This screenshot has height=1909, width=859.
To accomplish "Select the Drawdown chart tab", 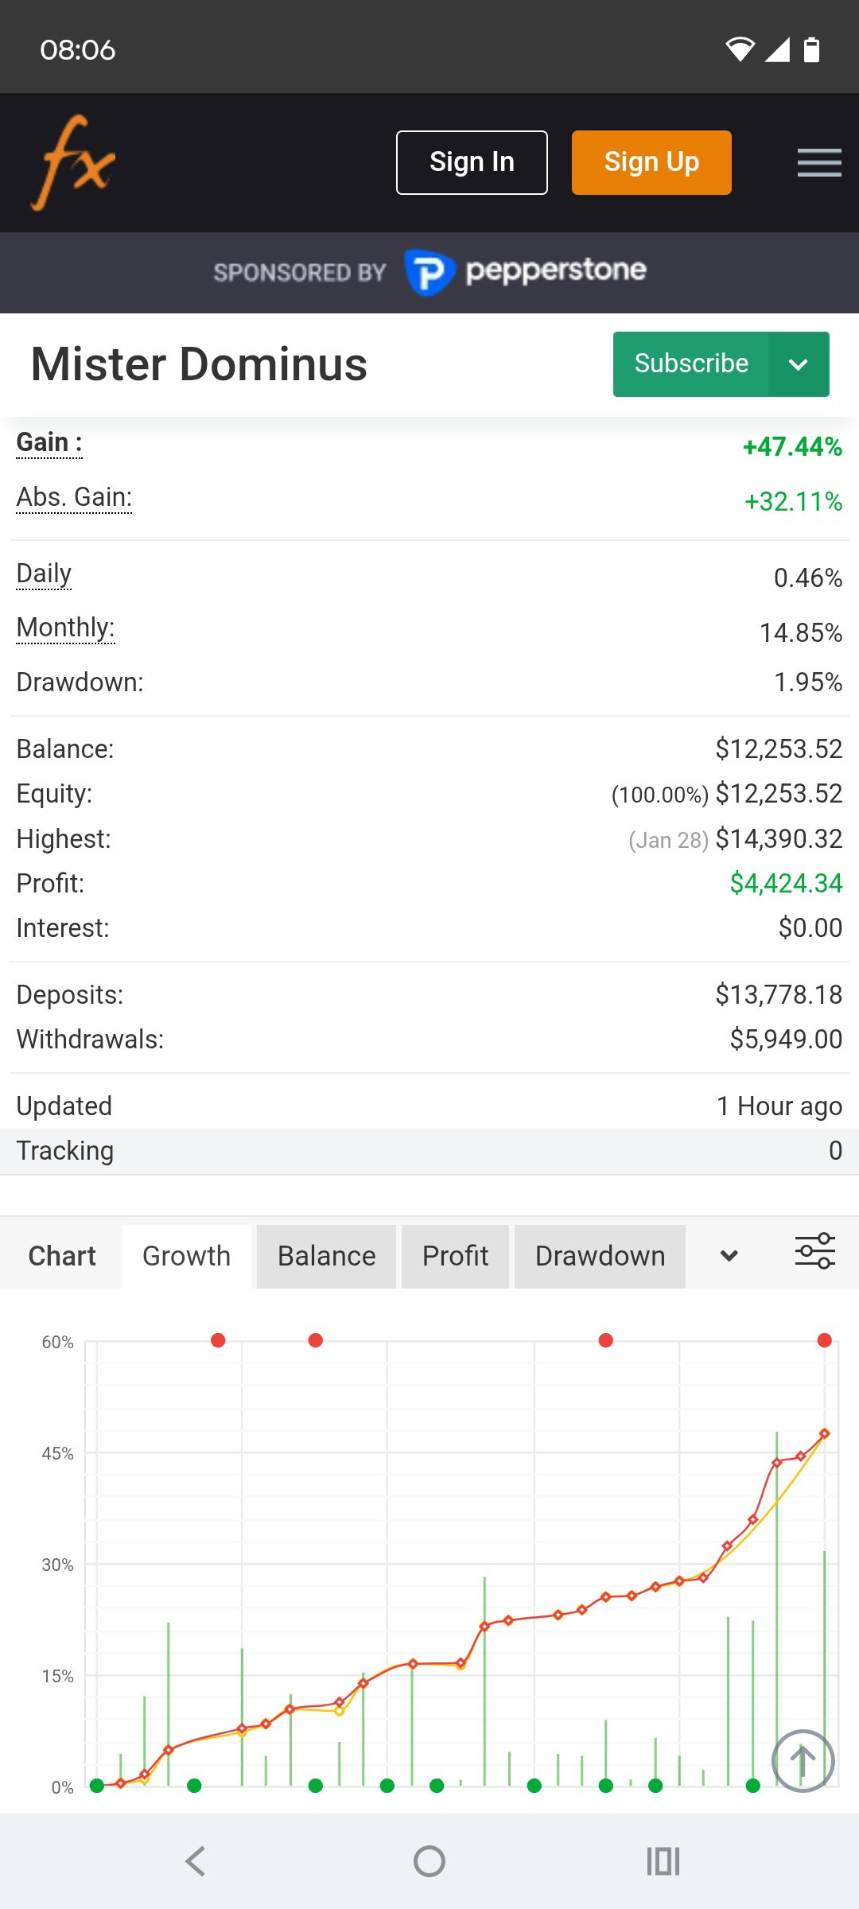I will (600, 1256).
